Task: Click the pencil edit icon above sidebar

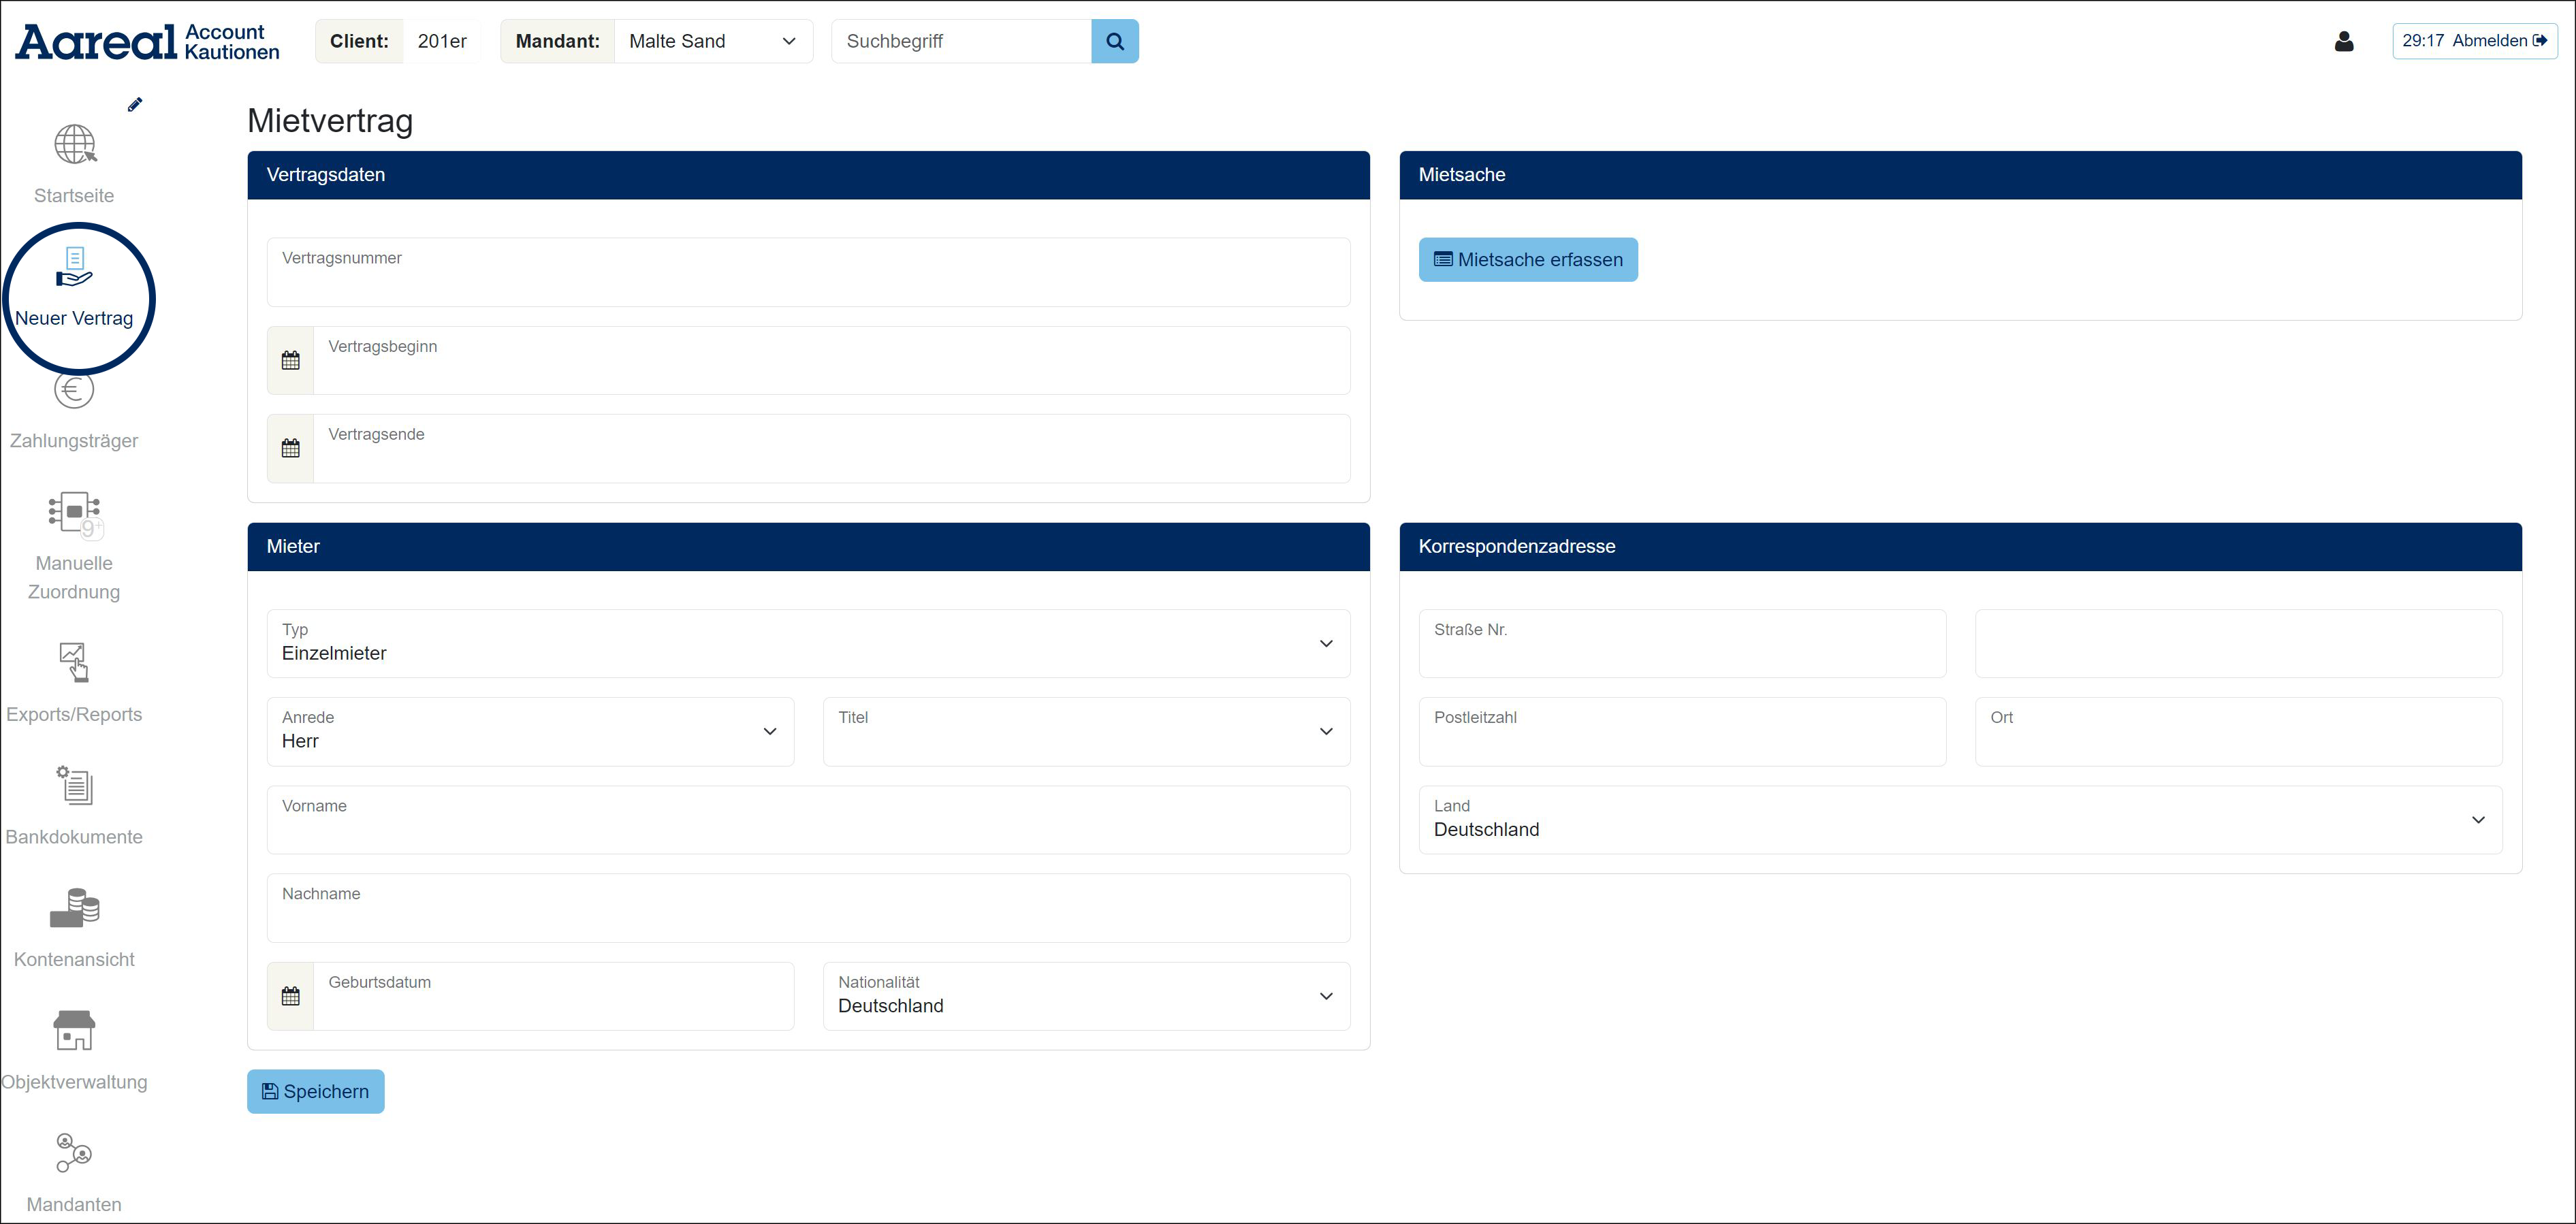Action: (x=135, y=105)
